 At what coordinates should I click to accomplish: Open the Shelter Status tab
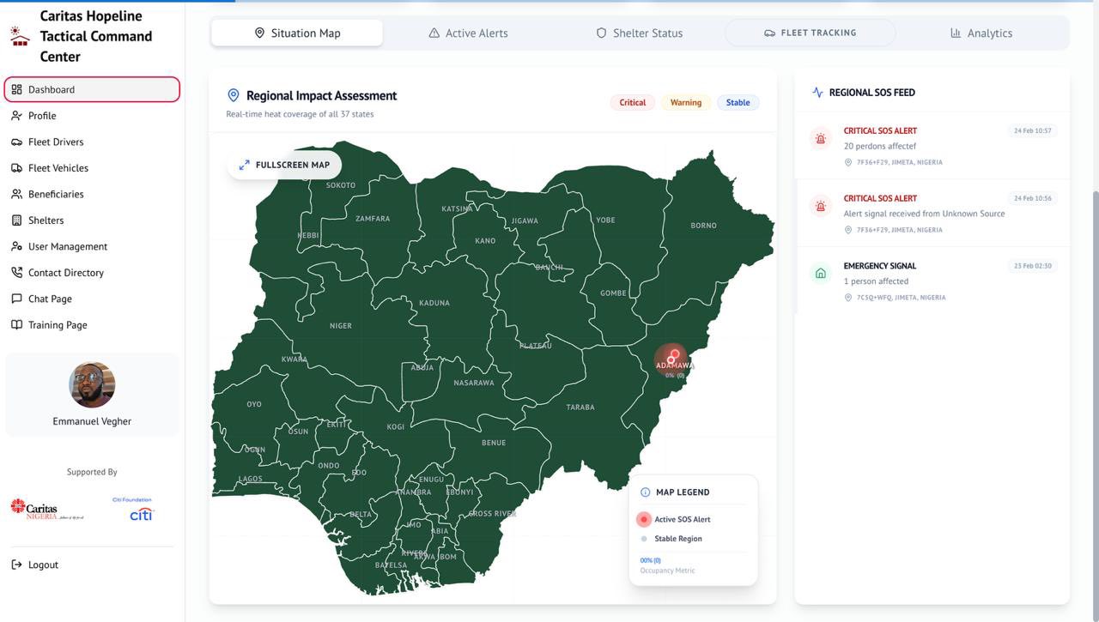coord(640,33)
